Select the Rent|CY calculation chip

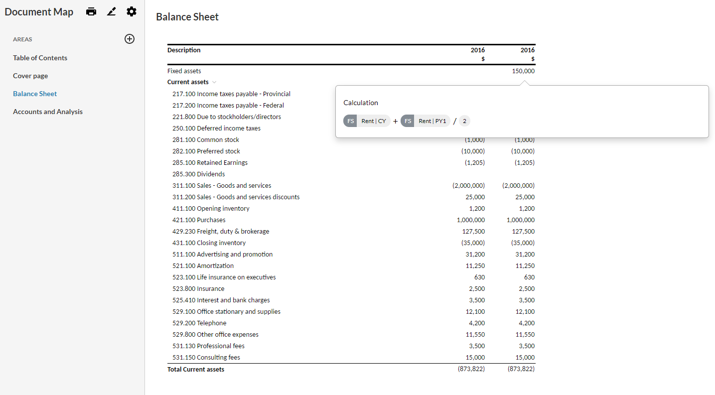(x=374, y=121)
